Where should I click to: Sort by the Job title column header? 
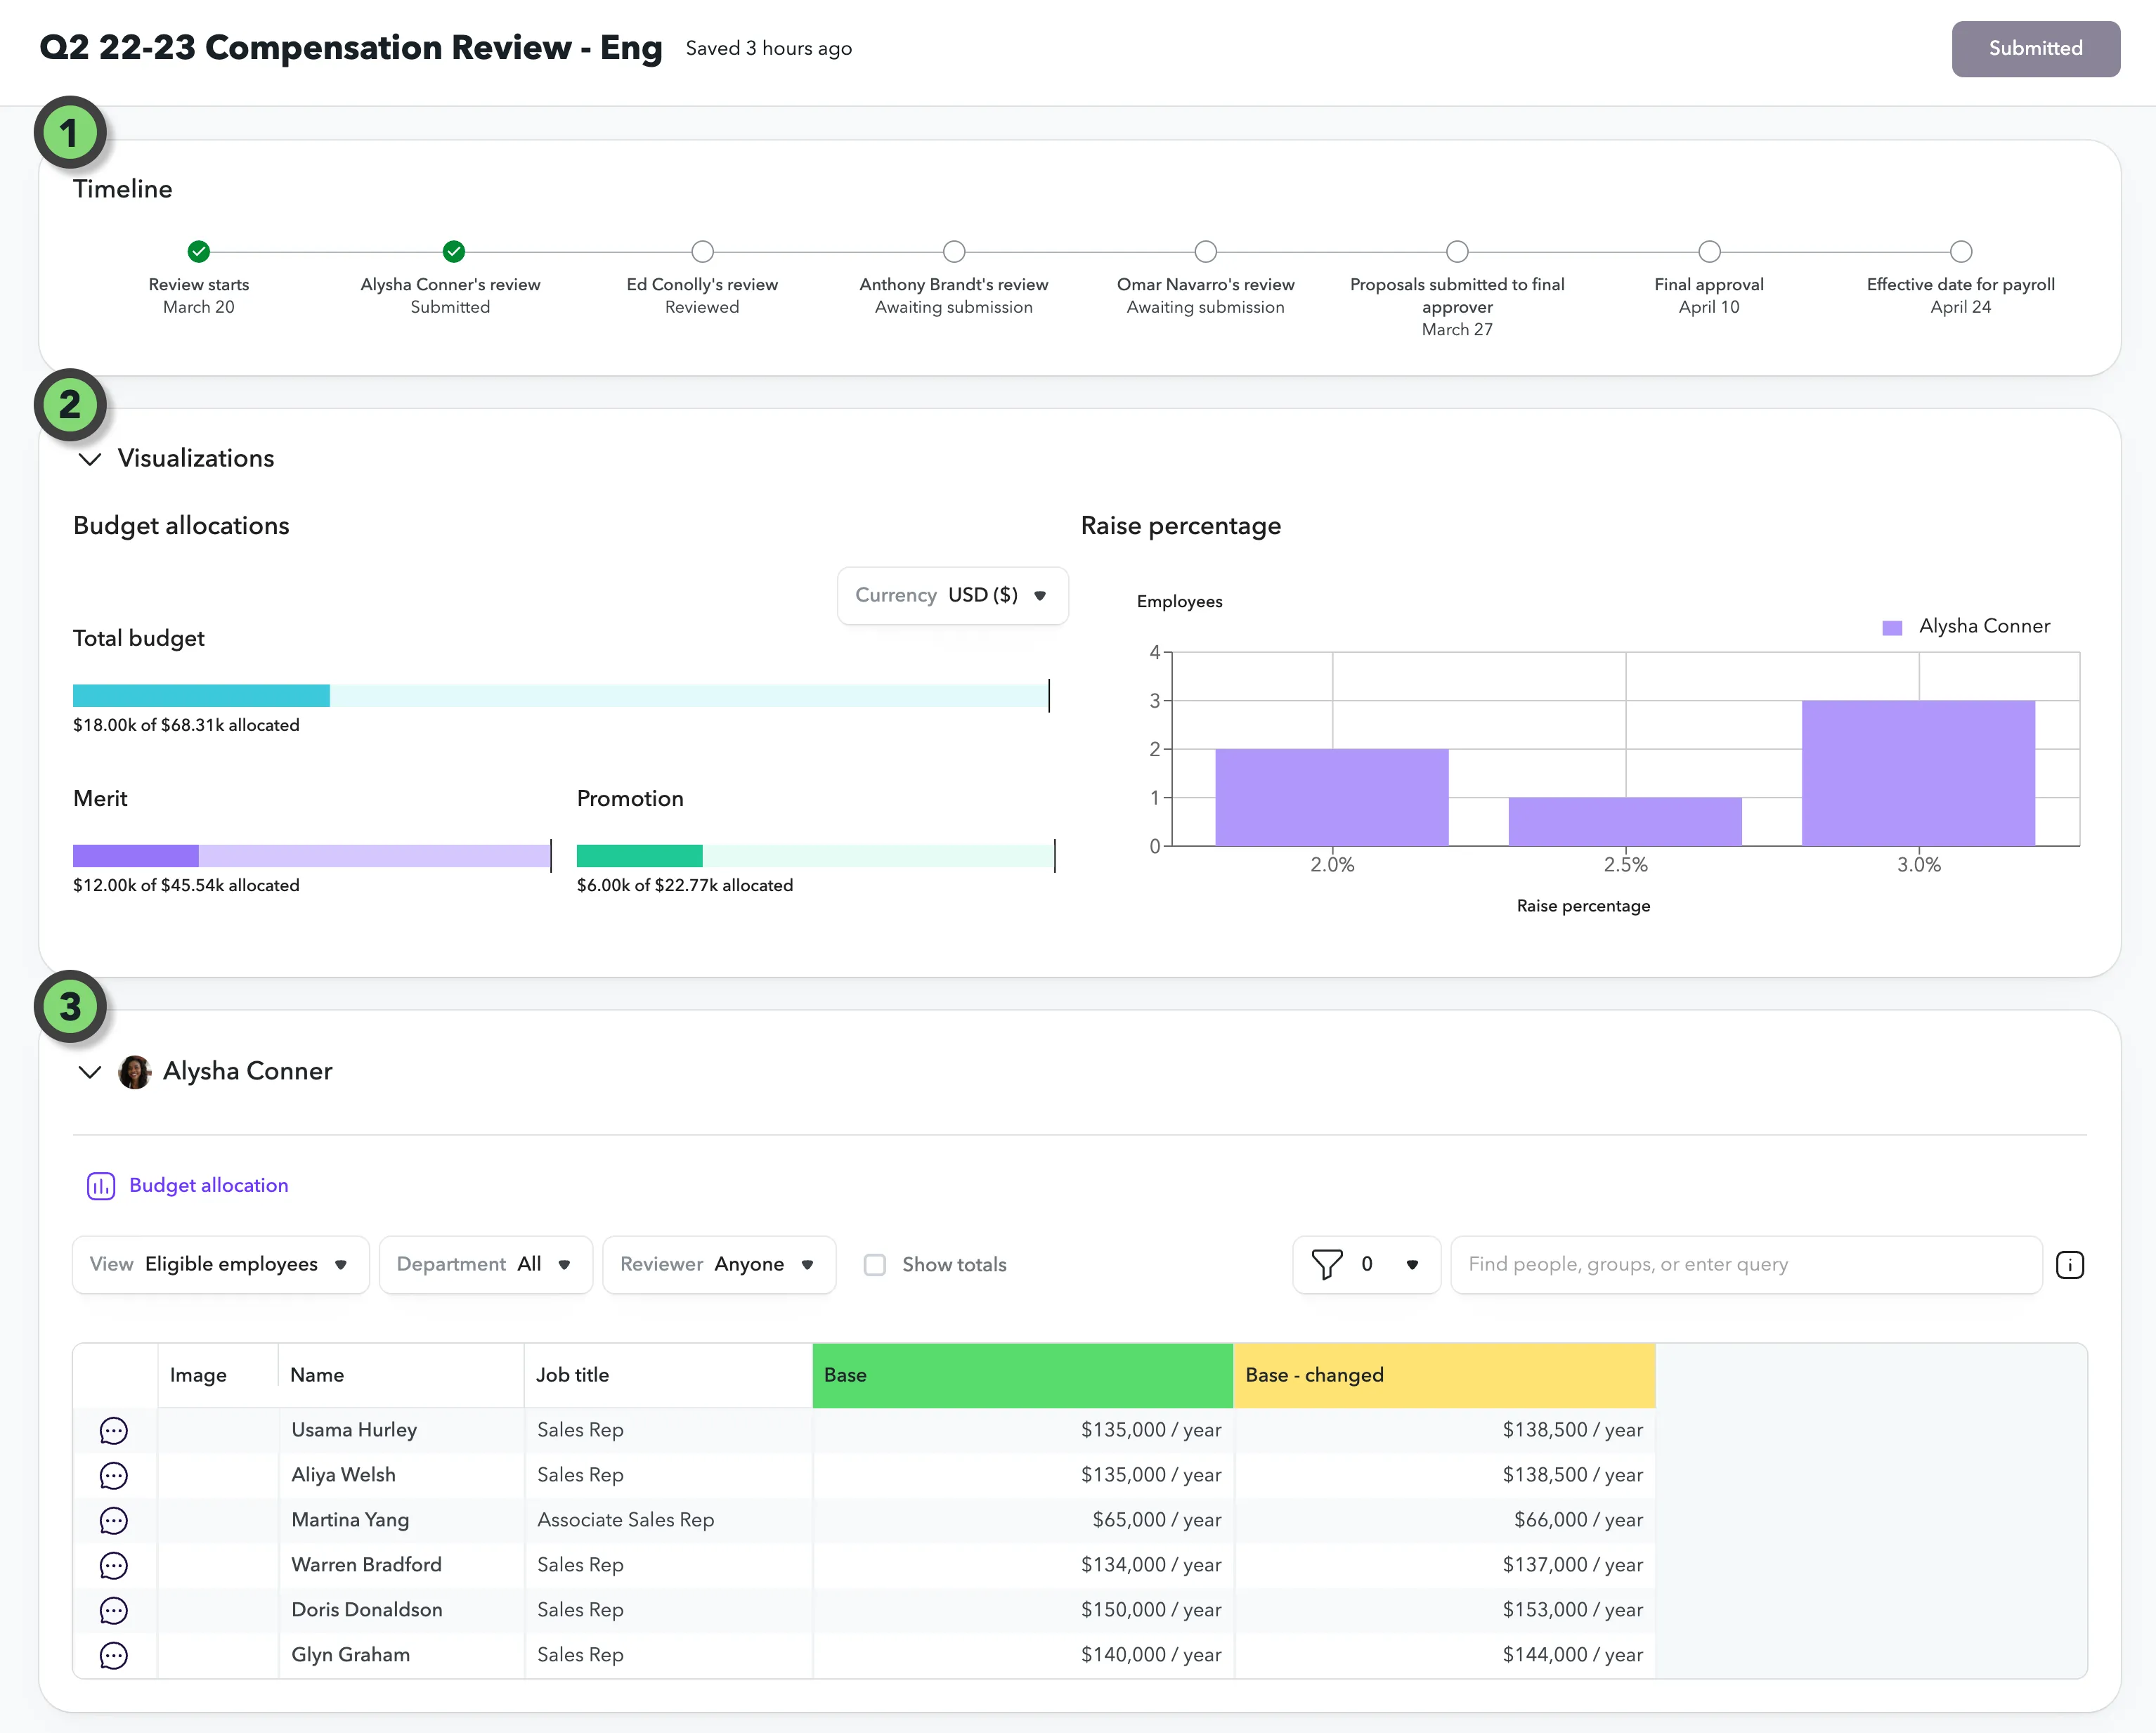668,1376
